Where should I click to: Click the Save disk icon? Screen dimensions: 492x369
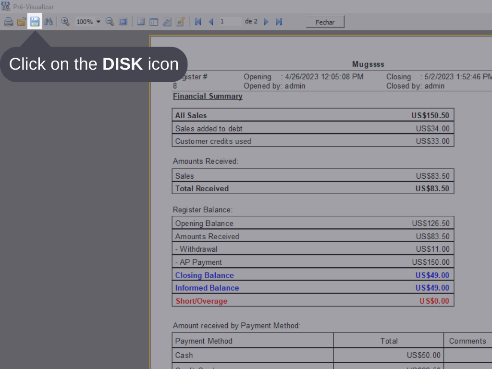coord(35,22)
